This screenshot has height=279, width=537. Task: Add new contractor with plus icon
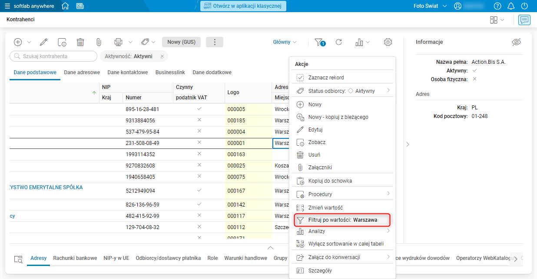pos(18,42)
